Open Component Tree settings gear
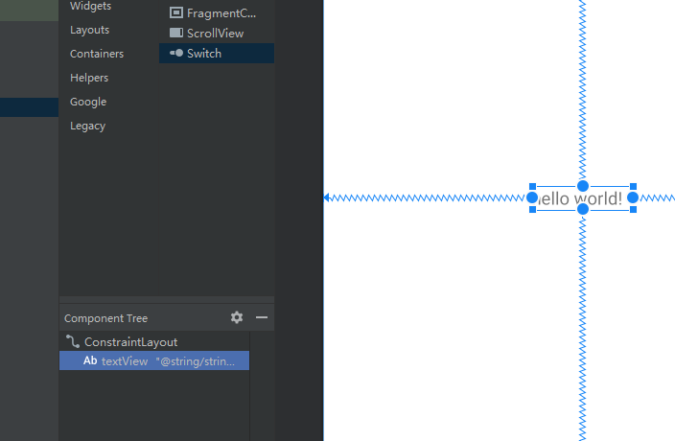The image size is (675, 441). coord(237,317)
